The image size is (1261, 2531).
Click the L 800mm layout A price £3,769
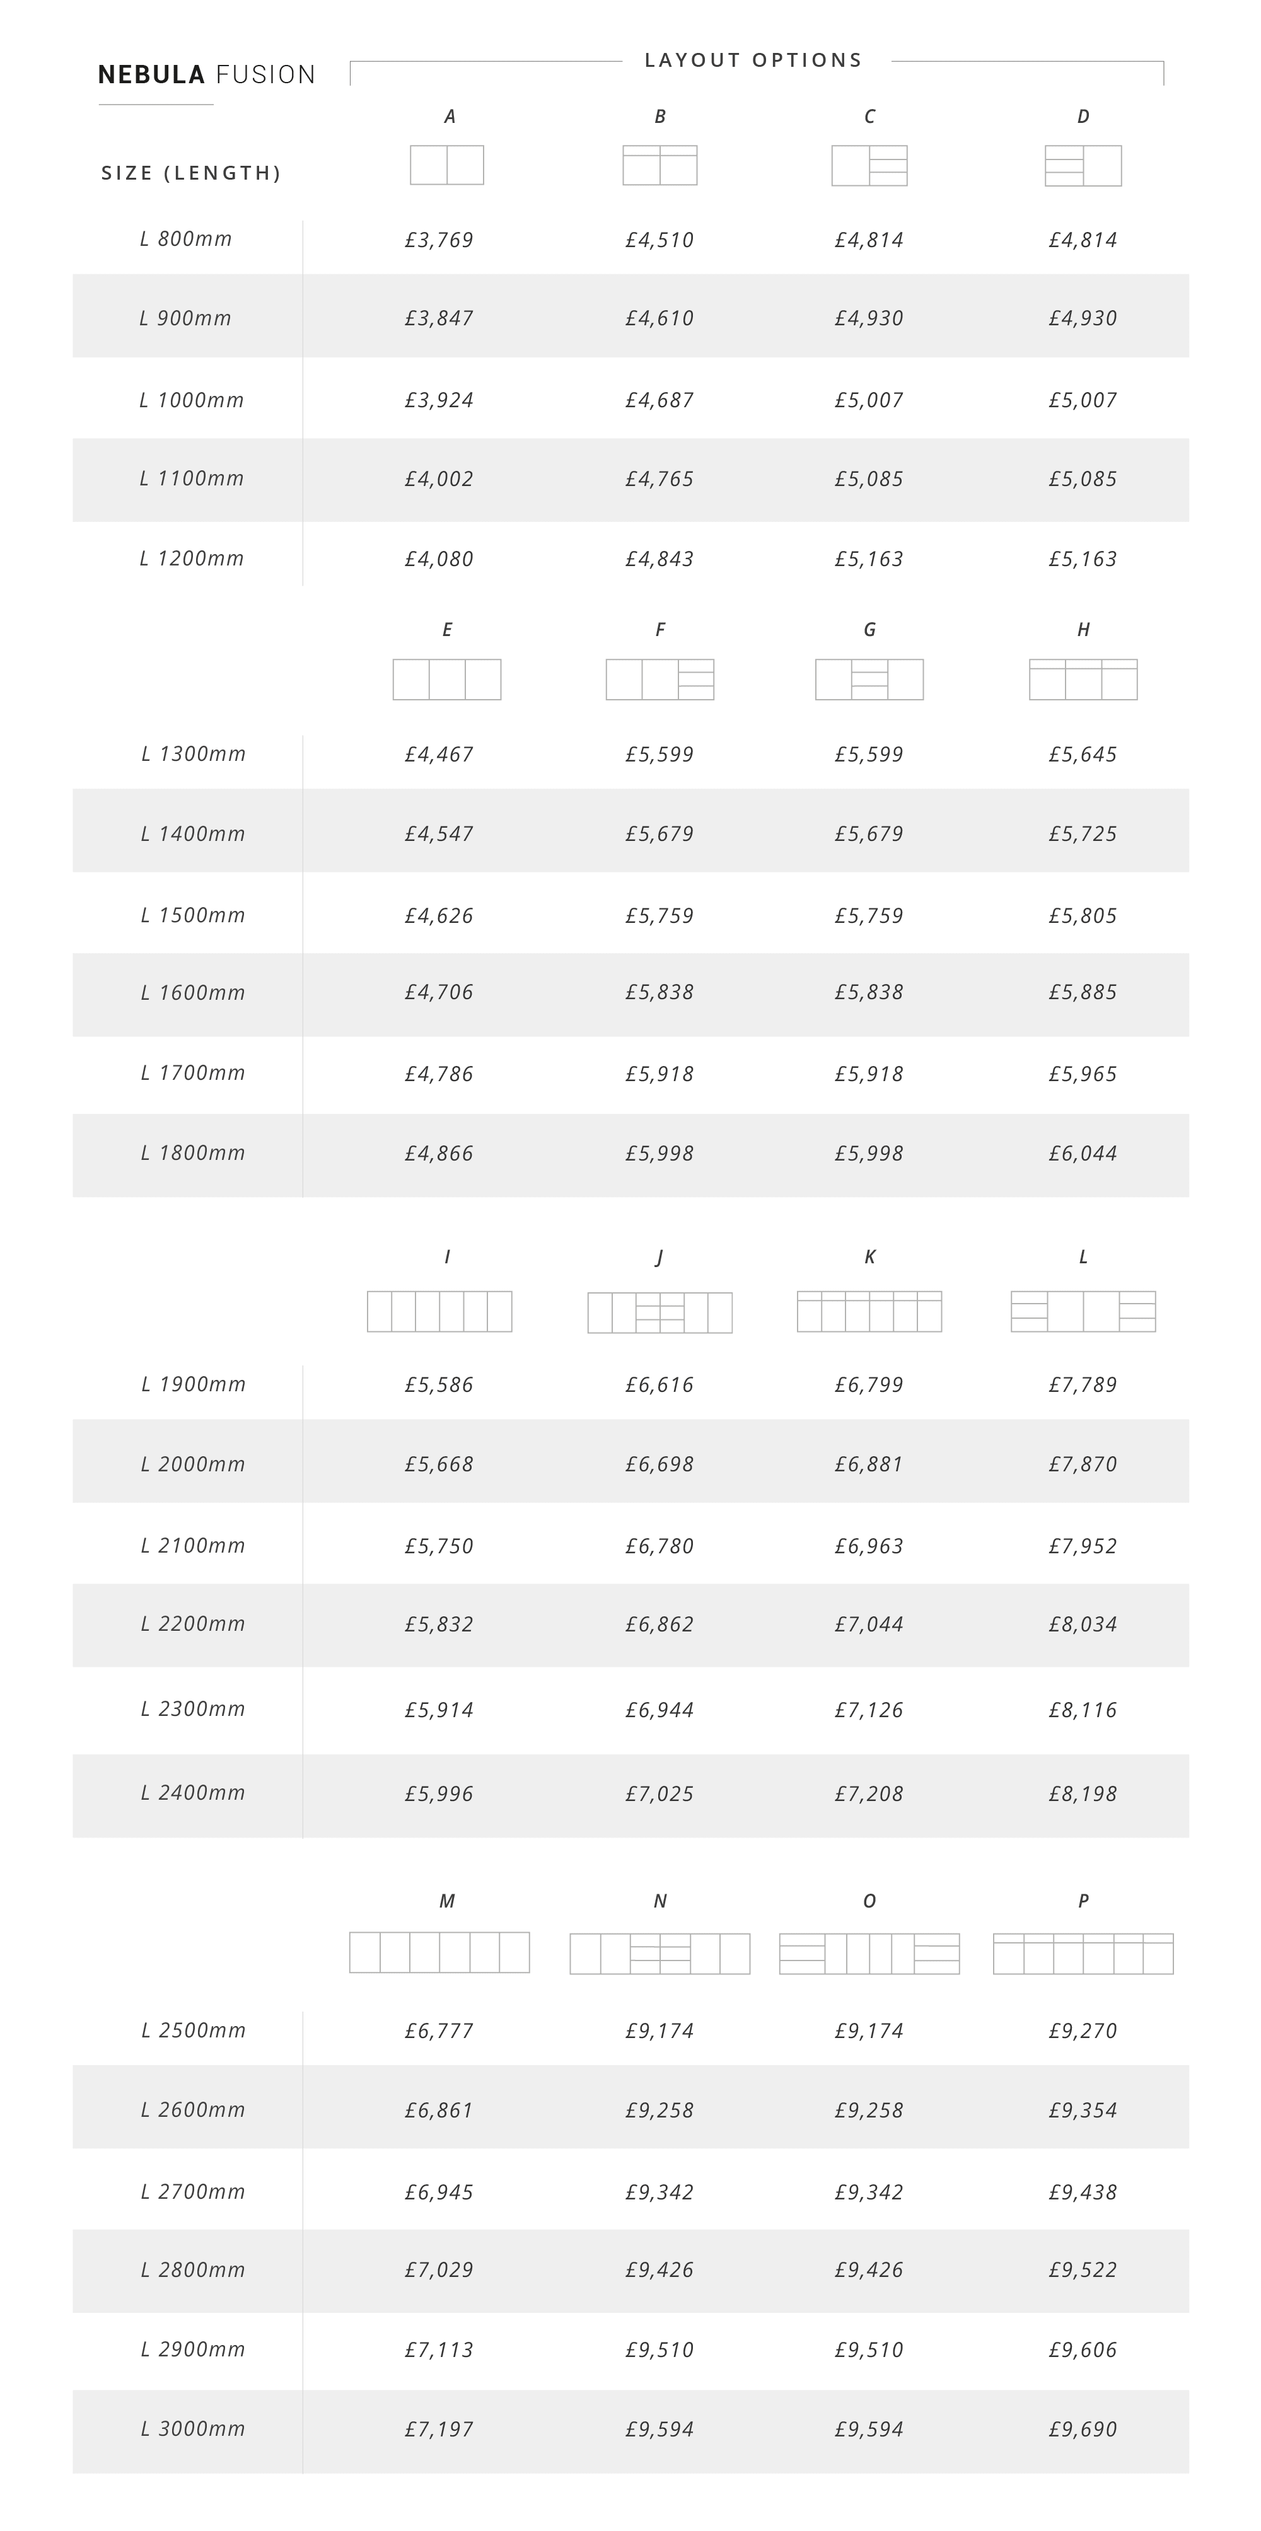click(x=439, y=240)
